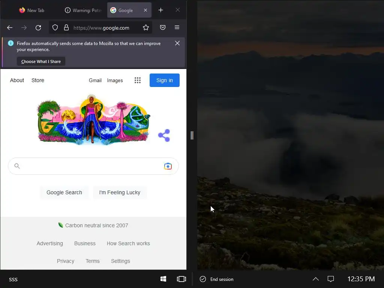
Task: Open Carbon neutral since 2007 link
Action: [x=96, y=225]
